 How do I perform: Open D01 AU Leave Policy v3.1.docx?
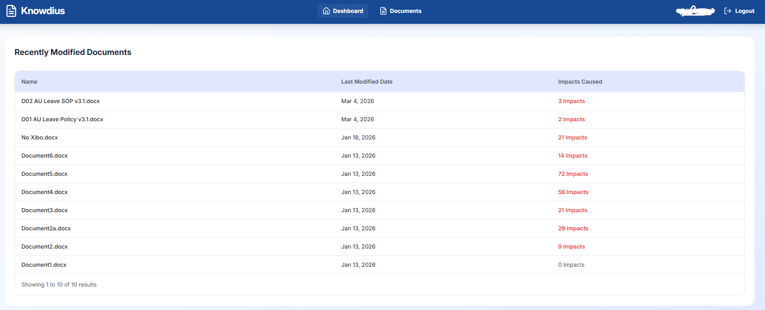pyautogui.click(x=62, y=119)
